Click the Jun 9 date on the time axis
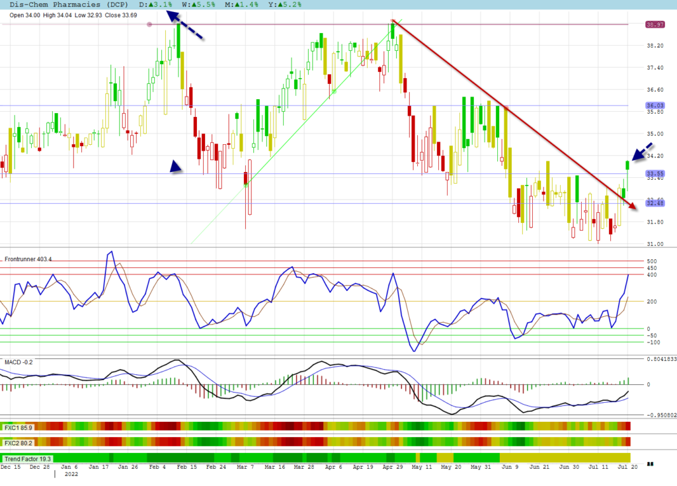This screenshot has width=677, height=486. pos(510,467)
